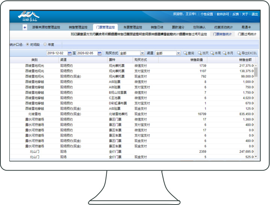Screen dimensions: 270x205
Task: Select the 时间段 radio button
Action: coord(27,44)
